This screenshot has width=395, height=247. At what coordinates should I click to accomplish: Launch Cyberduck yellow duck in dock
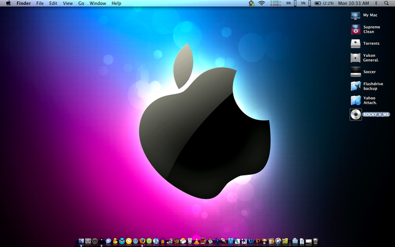tap(115, 241)
